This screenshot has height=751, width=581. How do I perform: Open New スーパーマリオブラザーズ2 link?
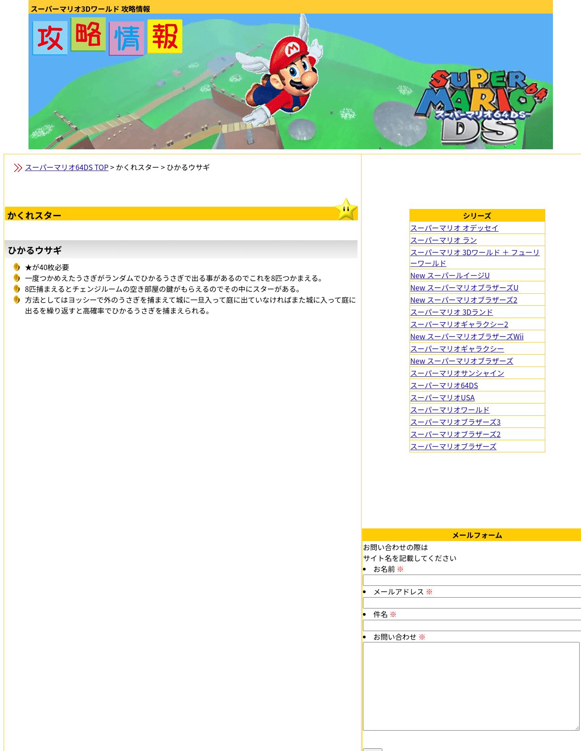tap(464, 300)
